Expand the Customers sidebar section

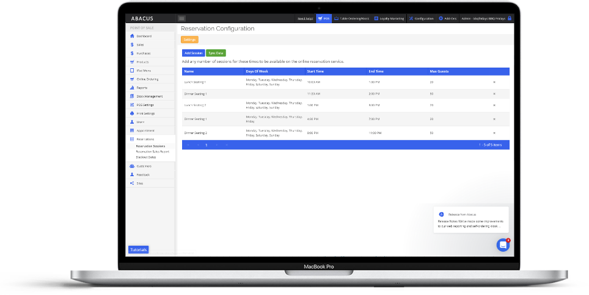[144, 166]
